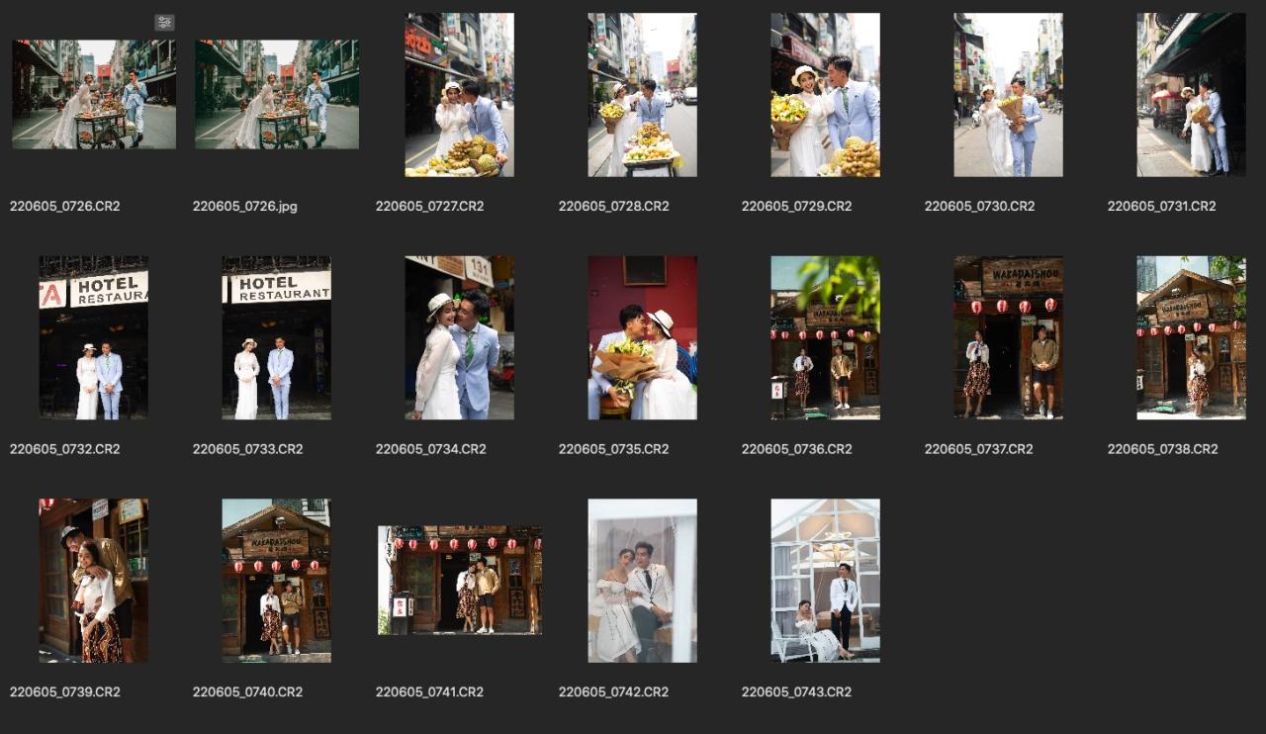
Task: Select the 220605_0726.CR2 thumbnail
Action: click(94, 95)
